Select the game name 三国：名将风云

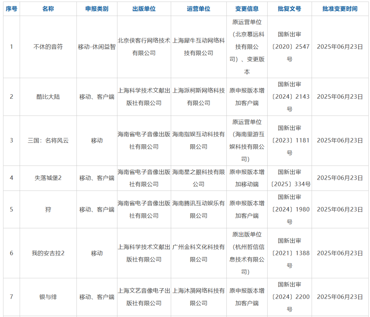(48, 141)
